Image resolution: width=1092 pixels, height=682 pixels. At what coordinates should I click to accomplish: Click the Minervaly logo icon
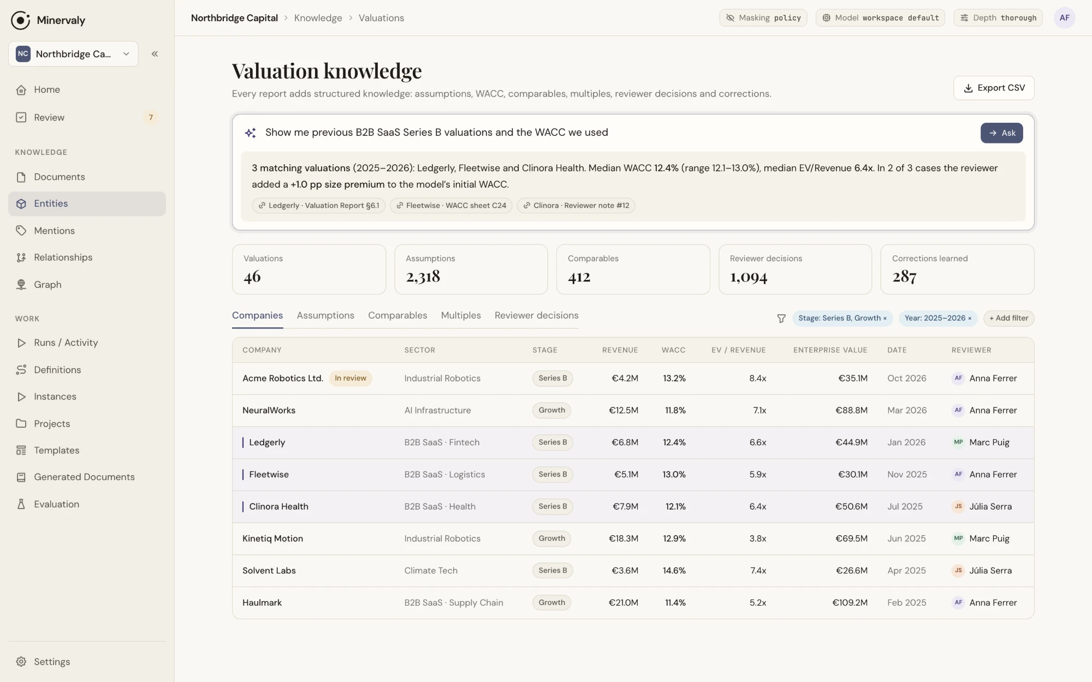(20, 20)
